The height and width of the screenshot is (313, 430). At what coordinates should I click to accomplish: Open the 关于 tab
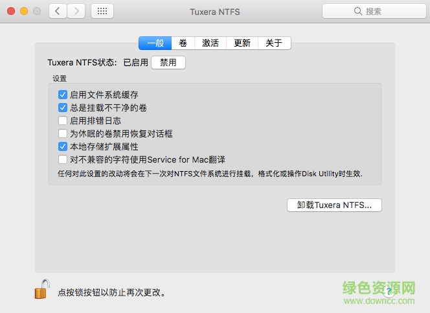pyautogui.click(x=274, y=43)
